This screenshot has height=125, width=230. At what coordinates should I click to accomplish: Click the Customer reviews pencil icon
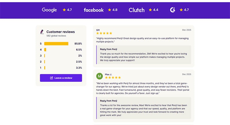coord(42,32)
